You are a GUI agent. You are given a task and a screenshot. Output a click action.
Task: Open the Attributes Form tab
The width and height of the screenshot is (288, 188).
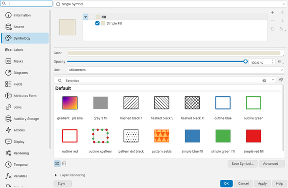click(25, 95)
